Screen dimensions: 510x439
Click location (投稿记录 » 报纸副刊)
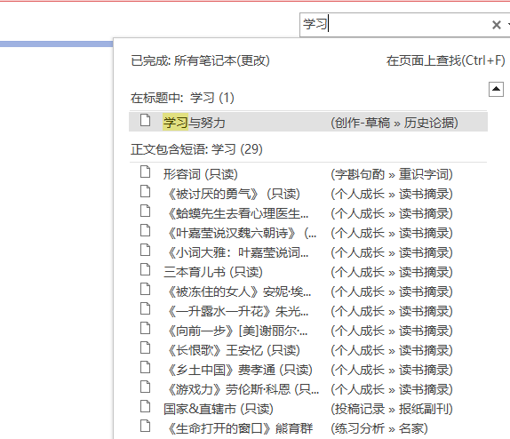[x=392, y=409]
